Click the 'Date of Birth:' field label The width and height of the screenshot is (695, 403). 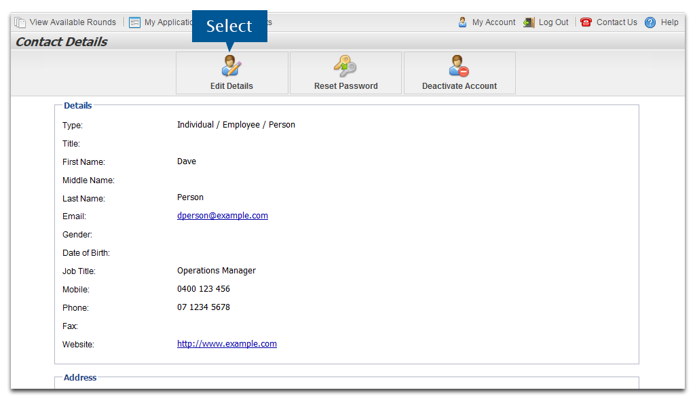pyautogui.click(x=86, y=253)
